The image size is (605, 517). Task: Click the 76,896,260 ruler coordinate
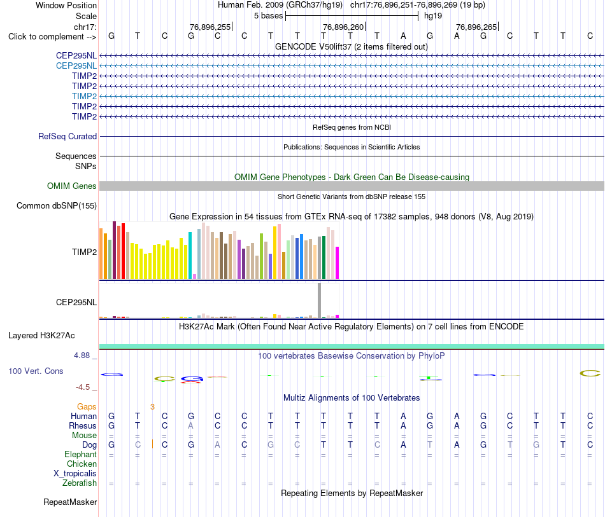click(x=343, y=27)
